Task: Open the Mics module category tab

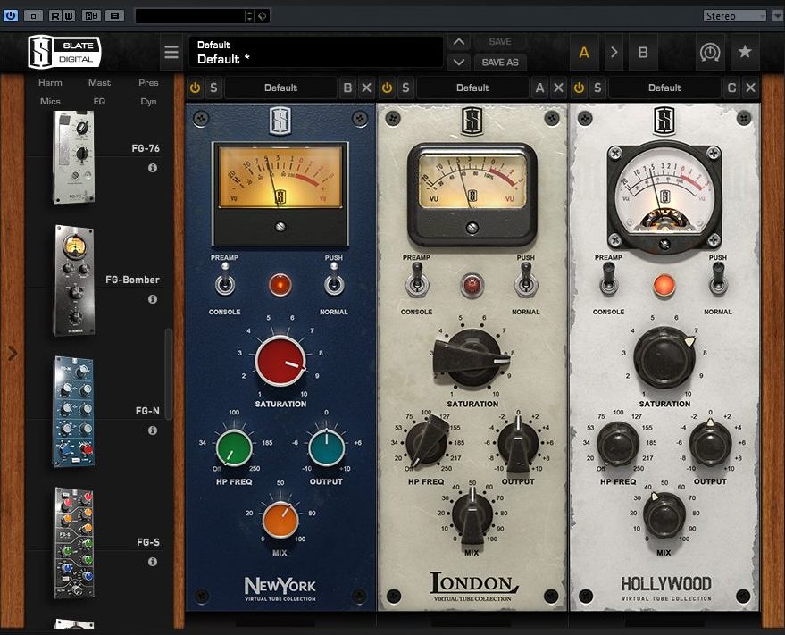Action: [x=50, y=101]
